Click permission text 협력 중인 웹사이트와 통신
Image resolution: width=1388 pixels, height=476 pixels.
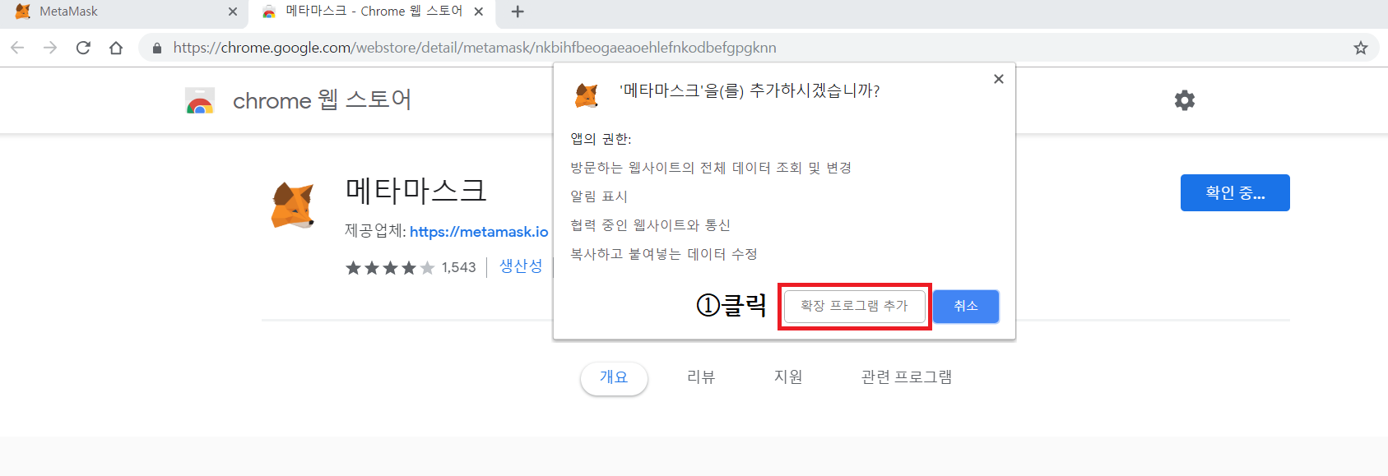pyautogui.click(x=650, y=225)
